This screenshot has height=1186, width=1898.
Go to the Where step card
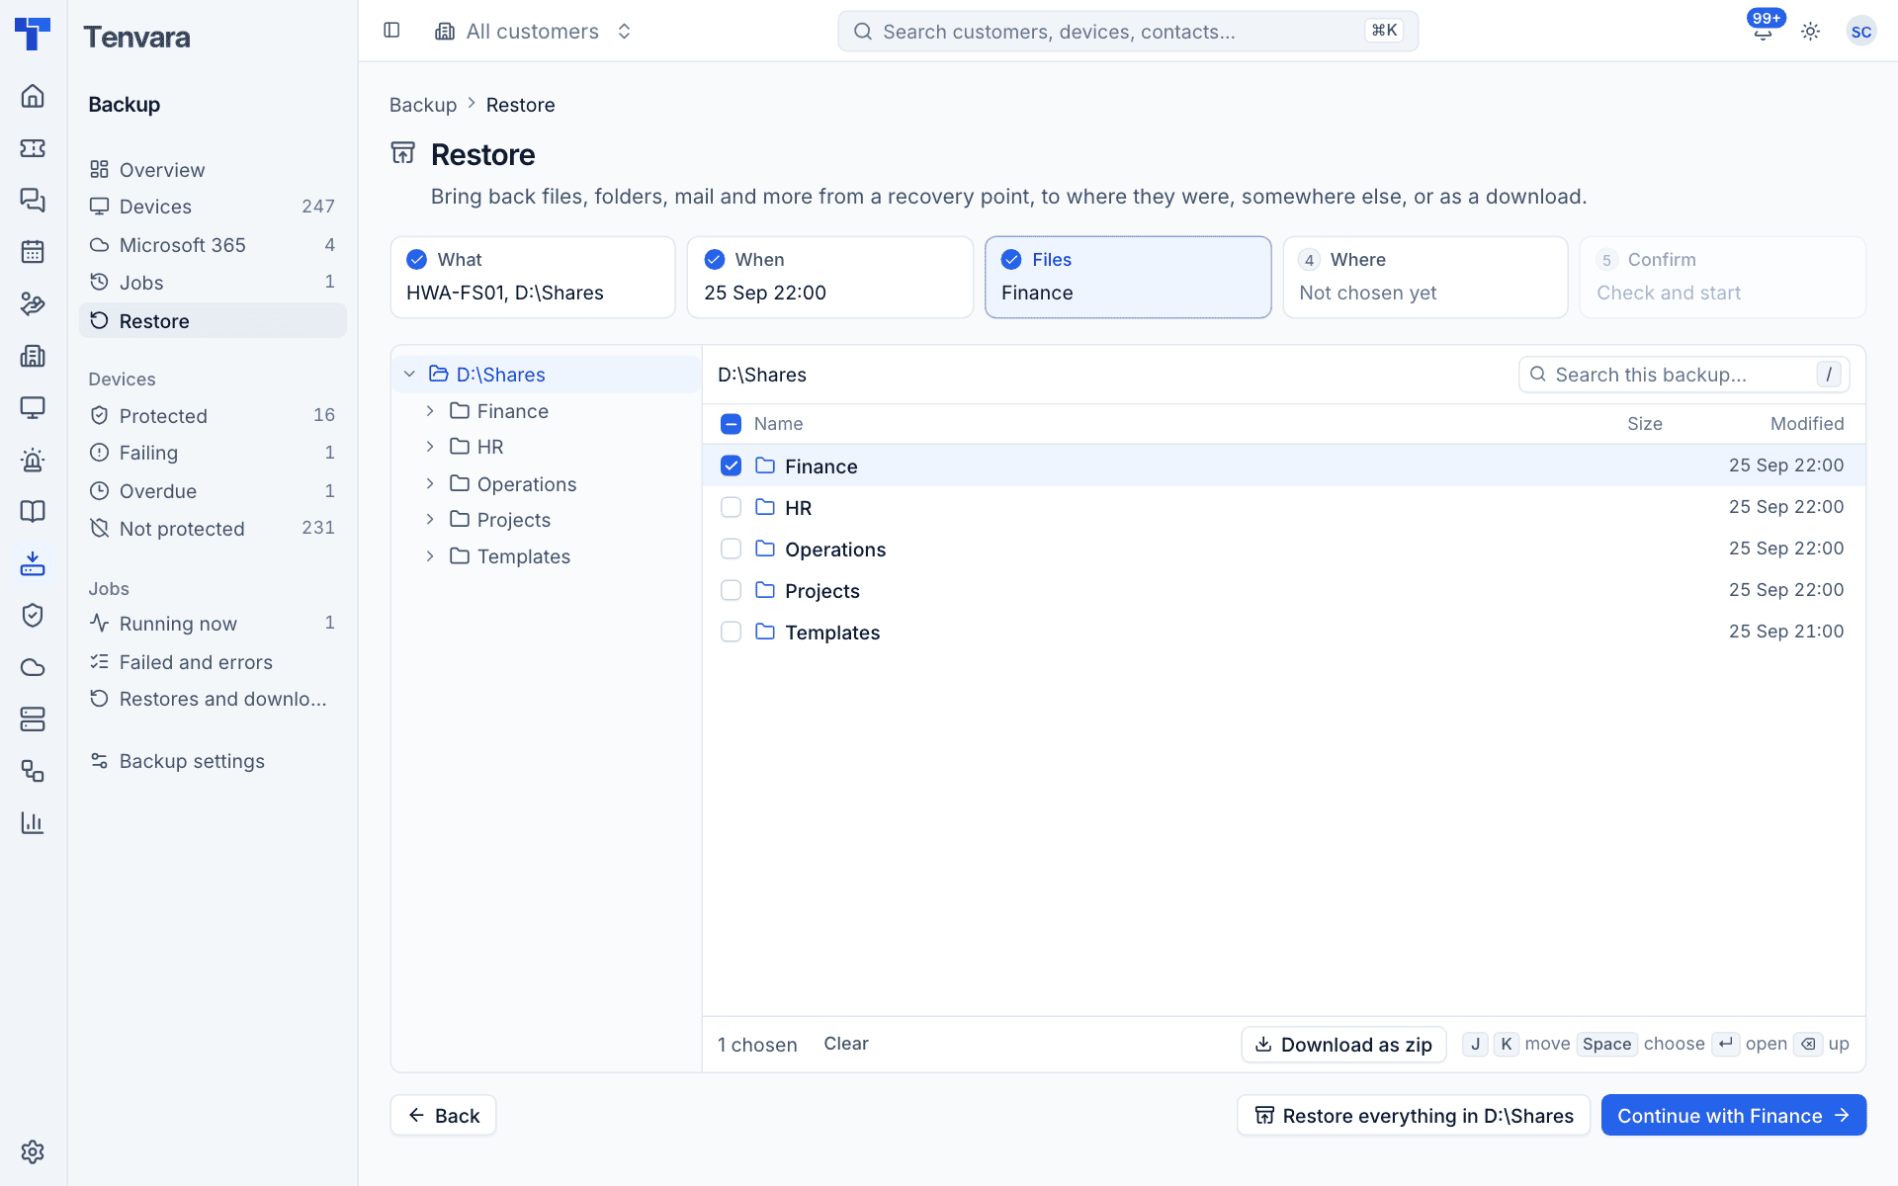1425,277
